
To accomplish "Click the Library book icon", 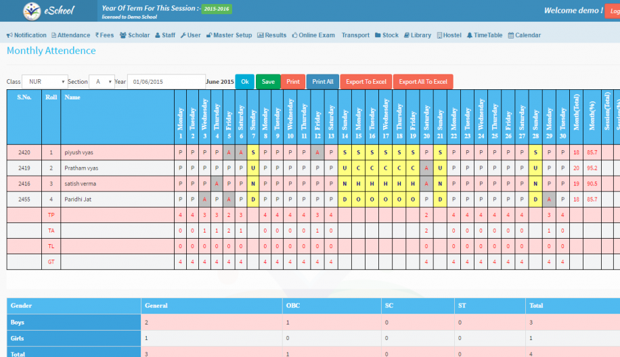I will 407,35.
